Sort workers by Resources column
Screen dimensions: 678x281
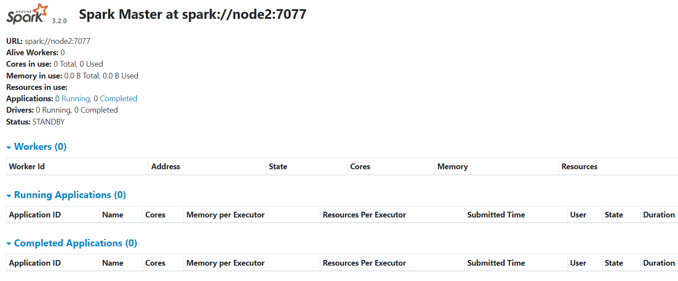pos(579,167)
